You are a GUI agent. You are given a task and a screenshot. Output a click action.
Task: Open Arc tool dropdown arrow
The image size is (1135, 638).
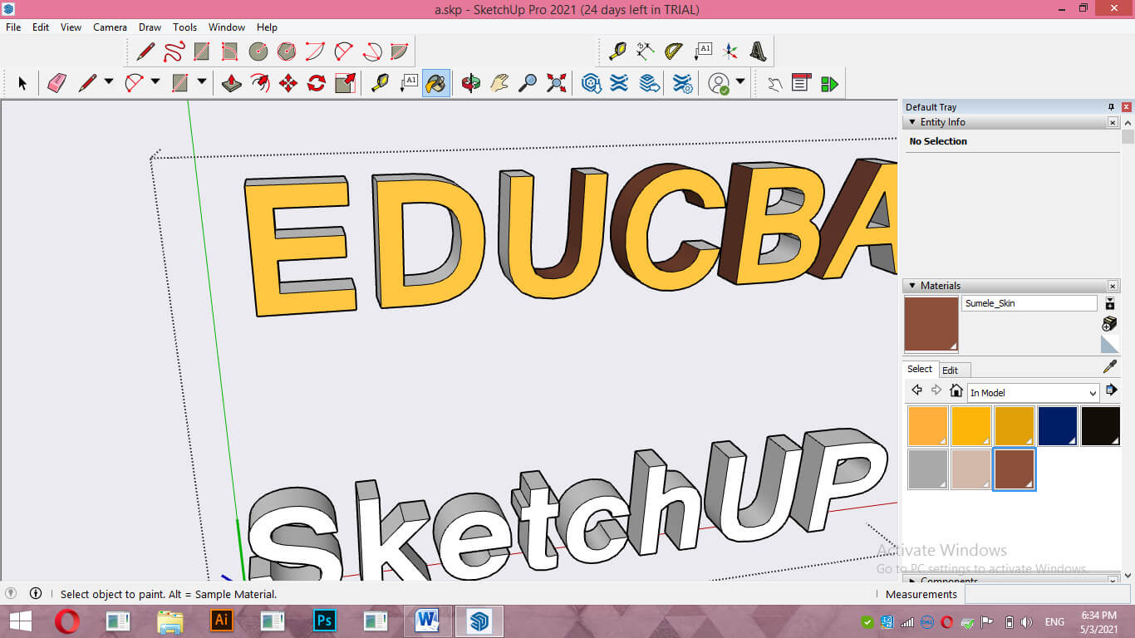coord(155,82)
